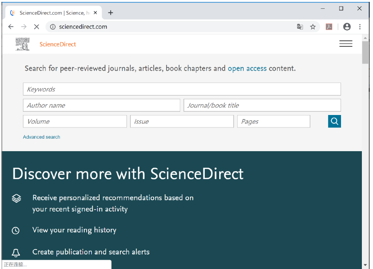Follow the open access link
Image resolution: width=373 pixels, height=269 pixels.
247,69
